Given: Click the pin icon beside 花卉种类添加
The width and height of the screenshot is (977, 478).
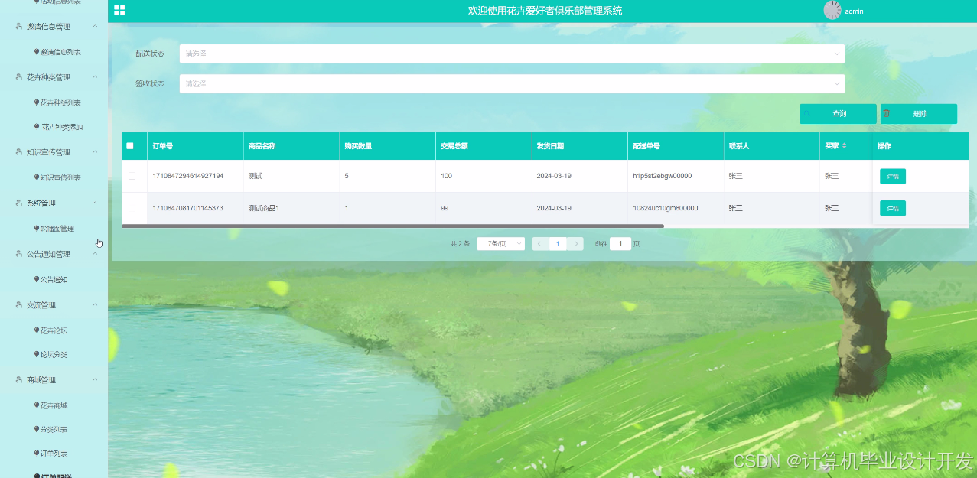Looking at the screenshot, I should [37, 127].
